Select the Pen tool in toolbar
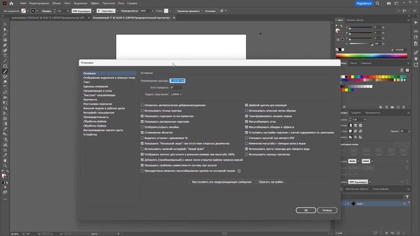The width and height of the screenshot is (420, 236). click(x=5, y=45)
